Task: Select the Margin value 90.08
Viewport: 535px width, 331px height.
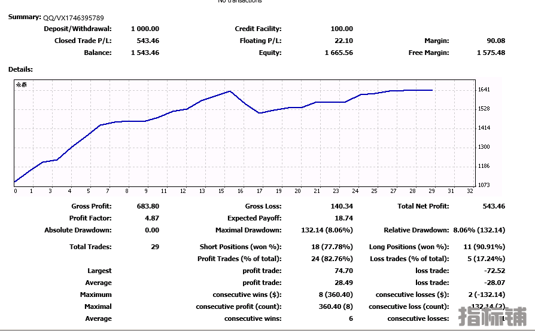Action: [x=496, y=41]
